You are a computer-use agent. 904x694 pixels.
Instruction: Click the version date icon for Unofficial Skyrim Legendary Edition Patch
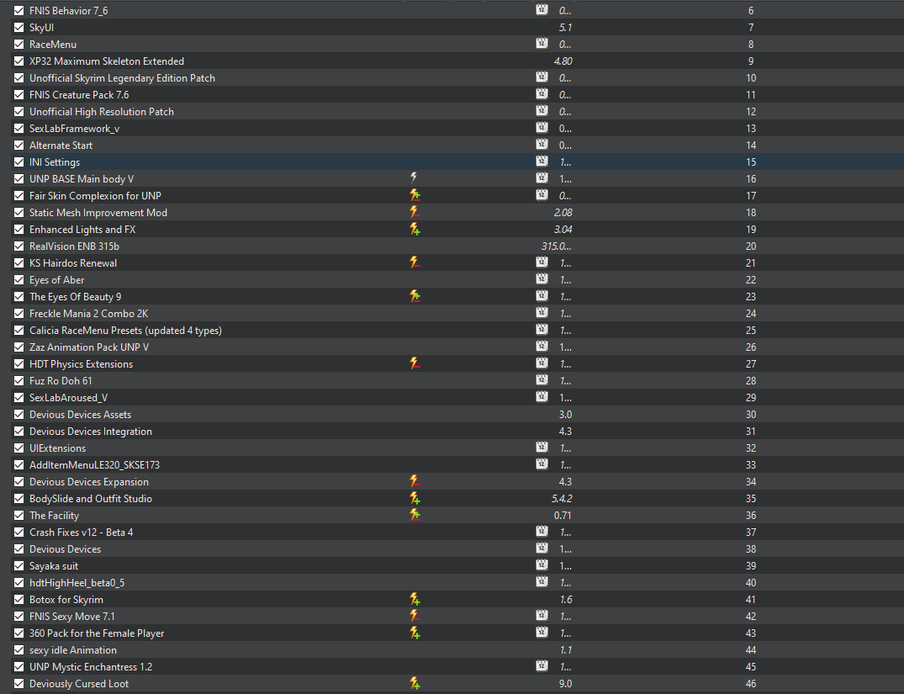pyautogui.click(x=542, y=77)
